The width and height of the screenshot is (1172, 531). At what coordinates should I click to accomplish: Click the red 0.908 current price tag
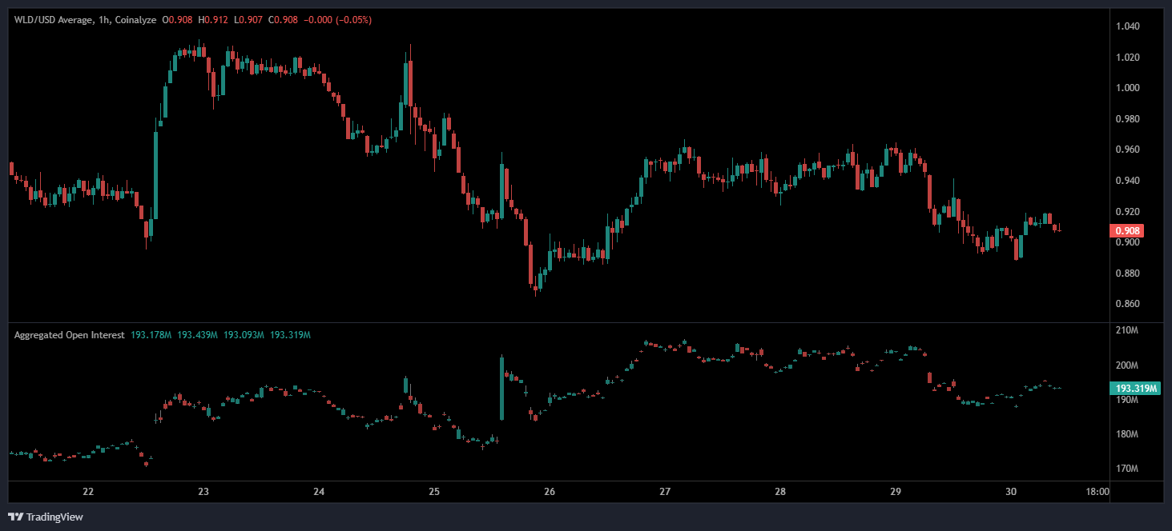coord(1126,231)
